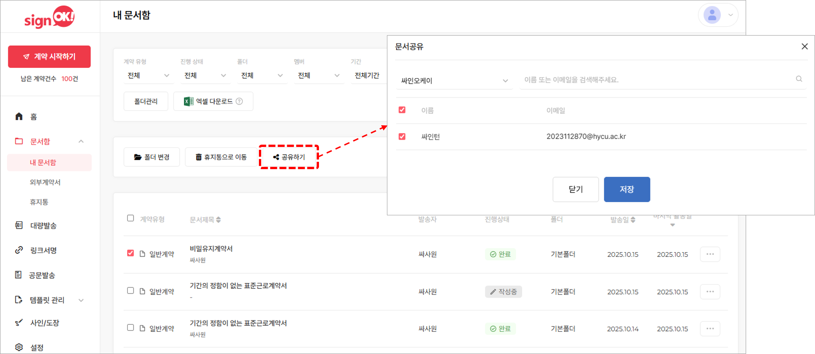Open more options for the 2025.10.14 row
The image size is (815, 354).
710,329
